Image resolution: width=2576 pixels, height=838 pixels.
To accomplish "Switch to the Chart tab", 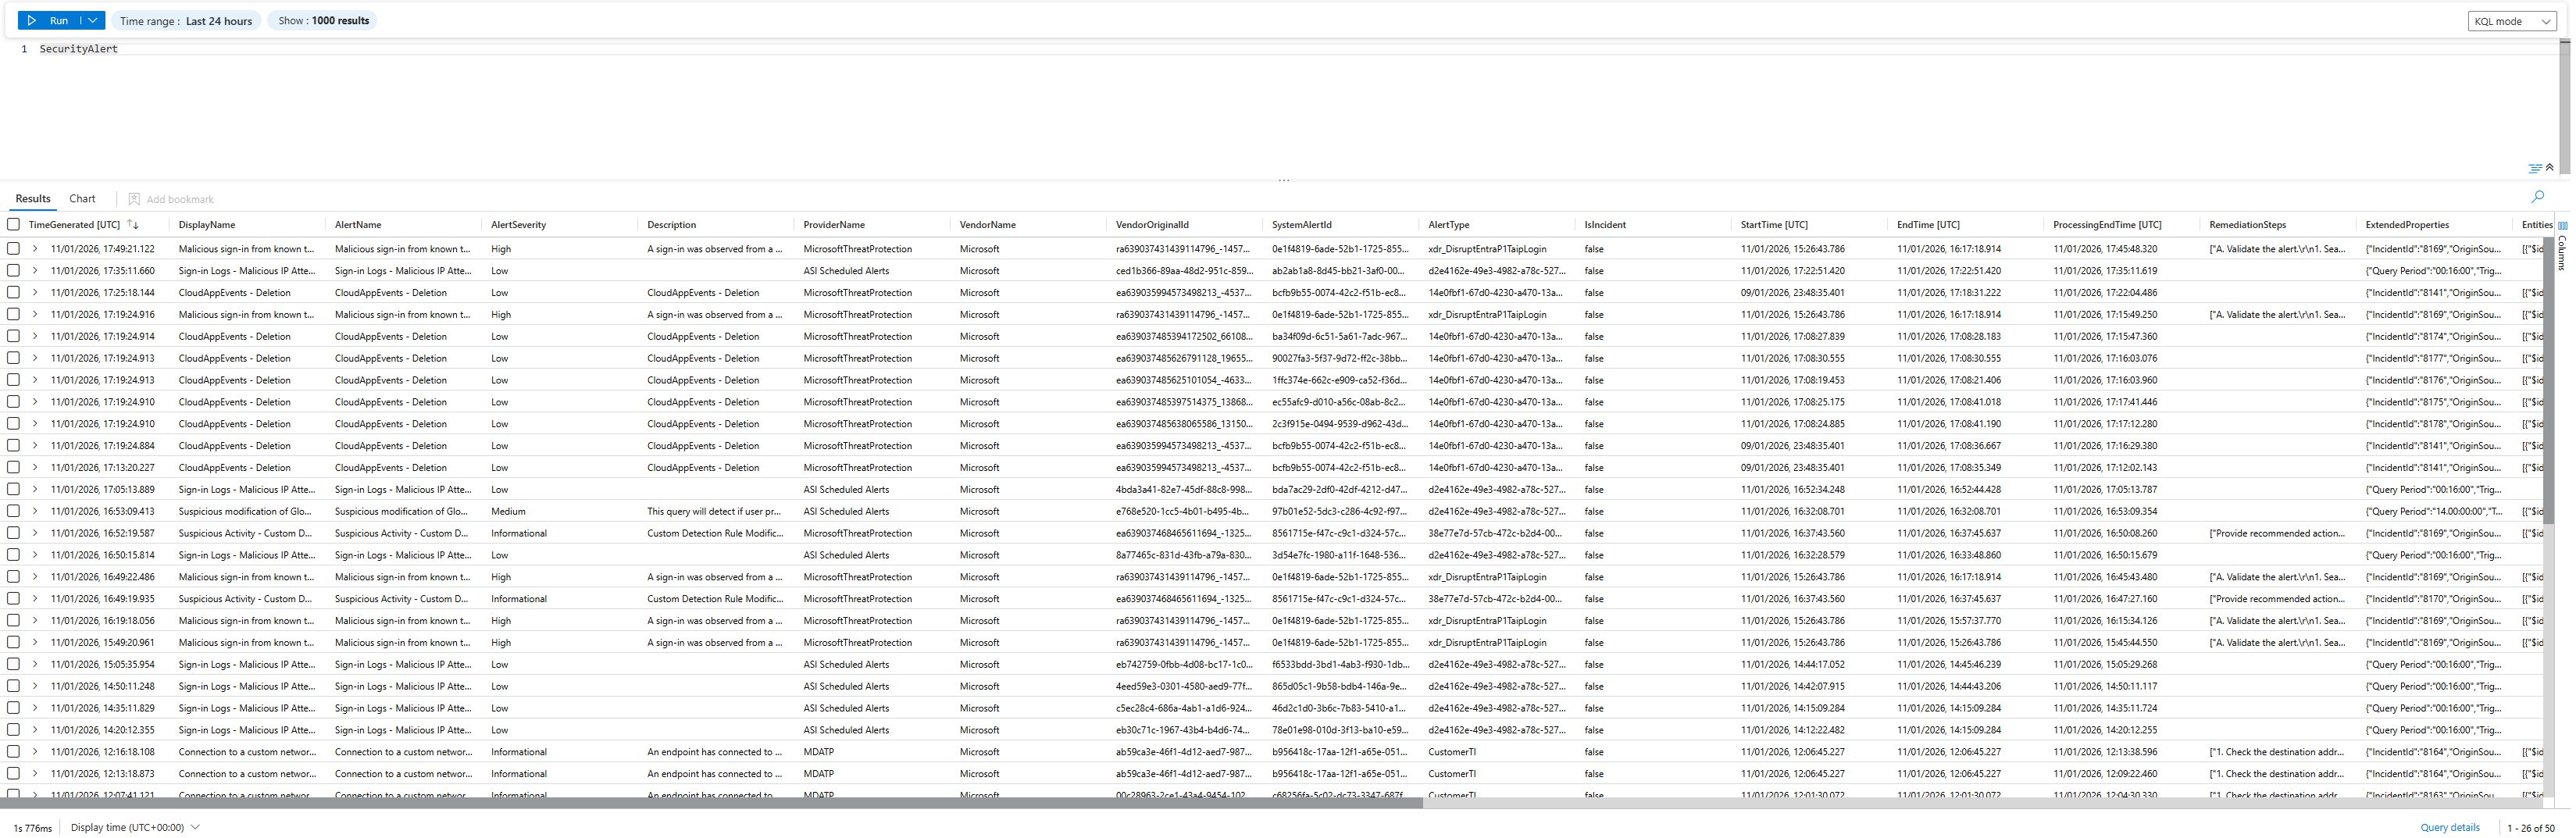I will [x=82, y=199].
